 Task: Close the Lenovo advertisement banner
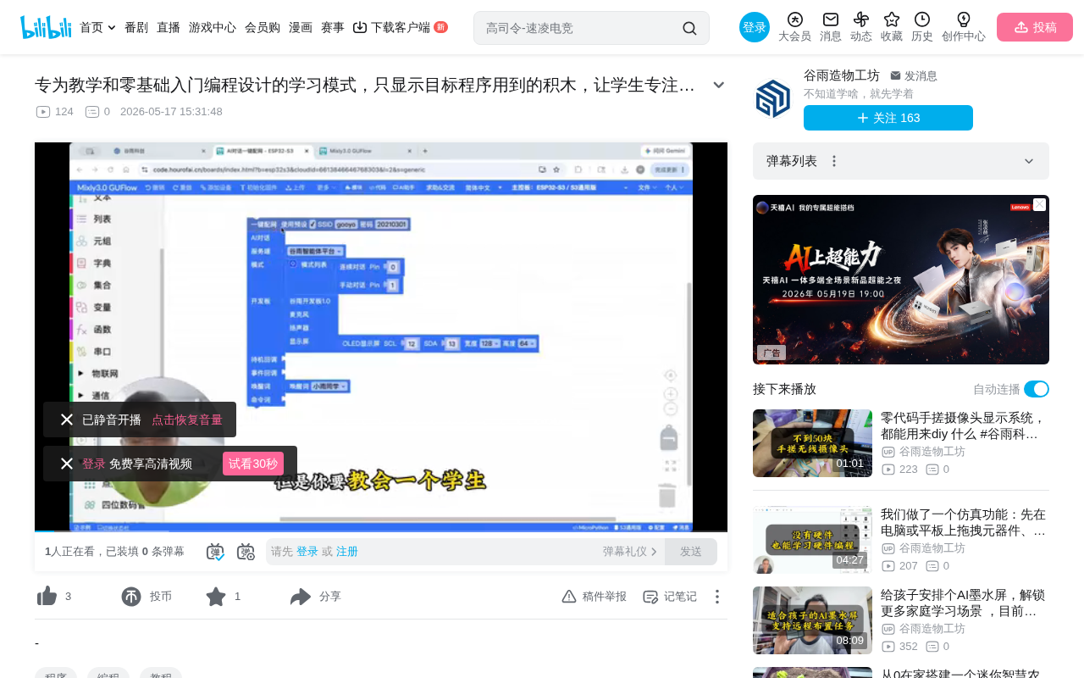pos(1040,204)
